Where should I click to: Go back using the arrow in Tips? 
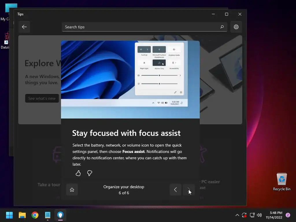24,27
